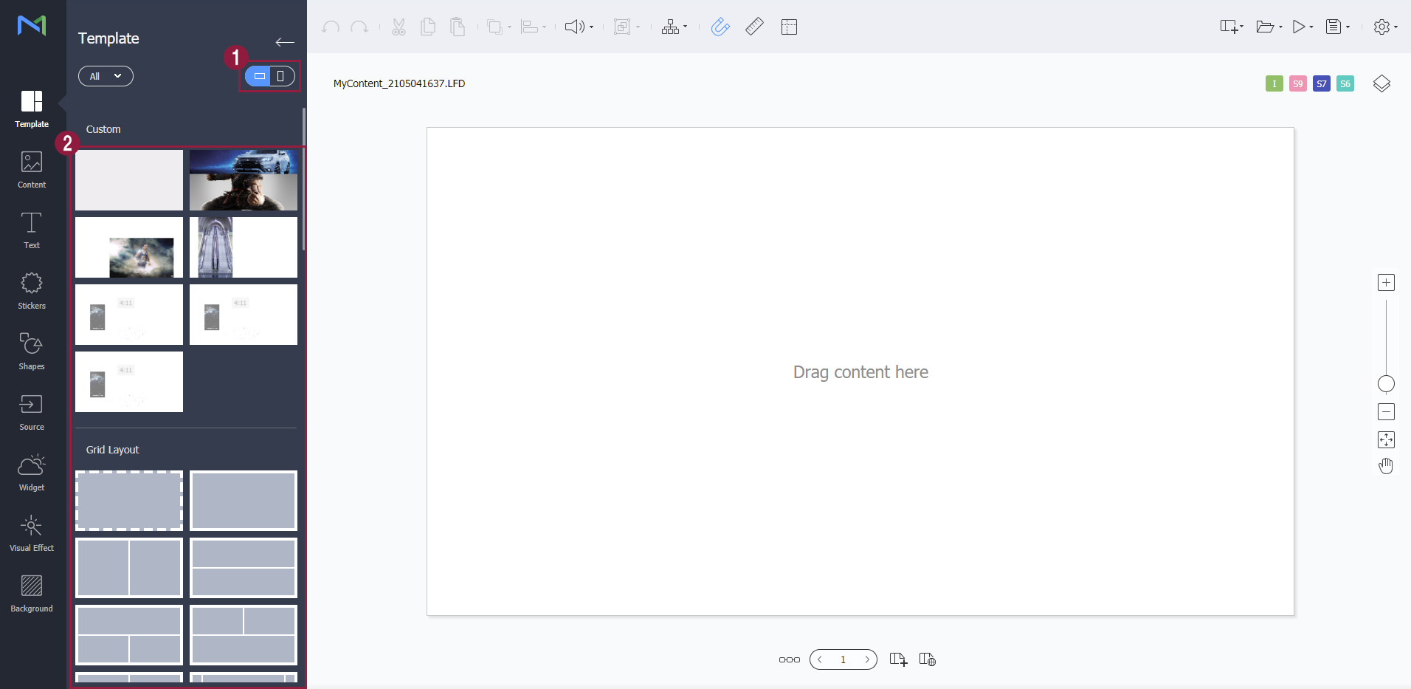Toggle the green I device badge
This screenshot has width=1411, height=689.
[1274, 83]
